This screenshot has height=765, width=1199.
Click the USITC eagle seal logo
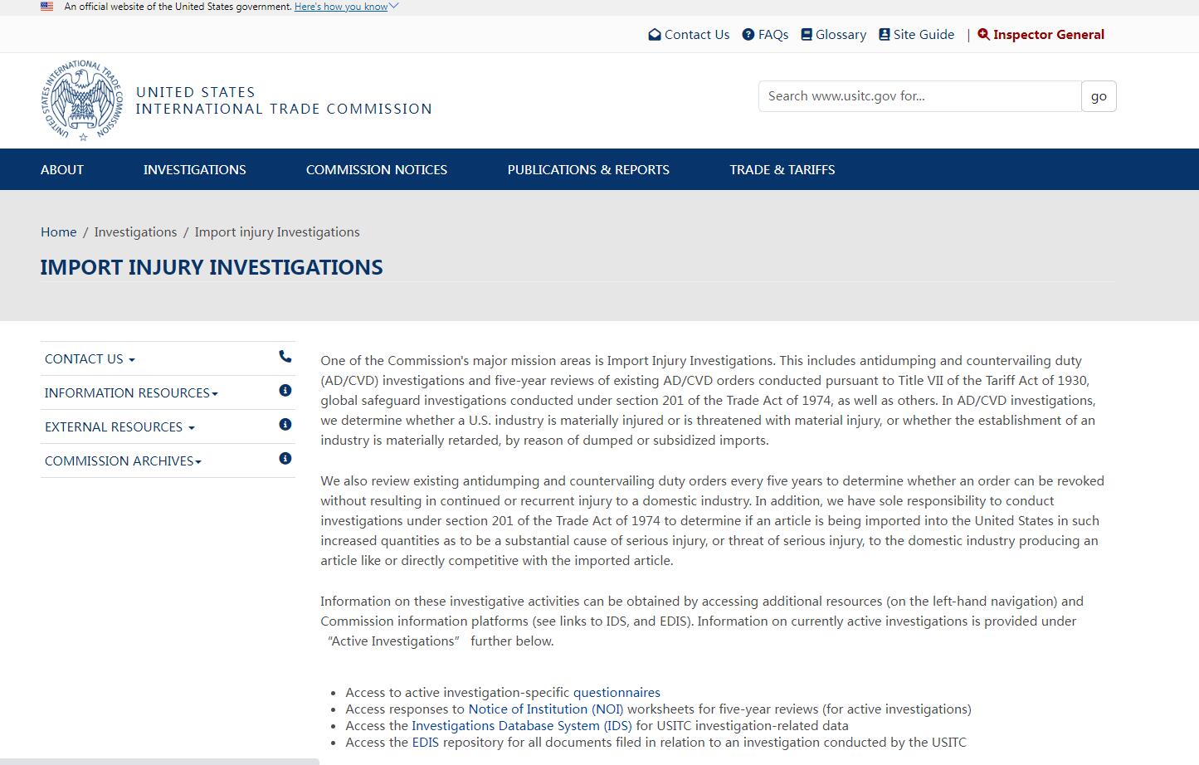81,100
